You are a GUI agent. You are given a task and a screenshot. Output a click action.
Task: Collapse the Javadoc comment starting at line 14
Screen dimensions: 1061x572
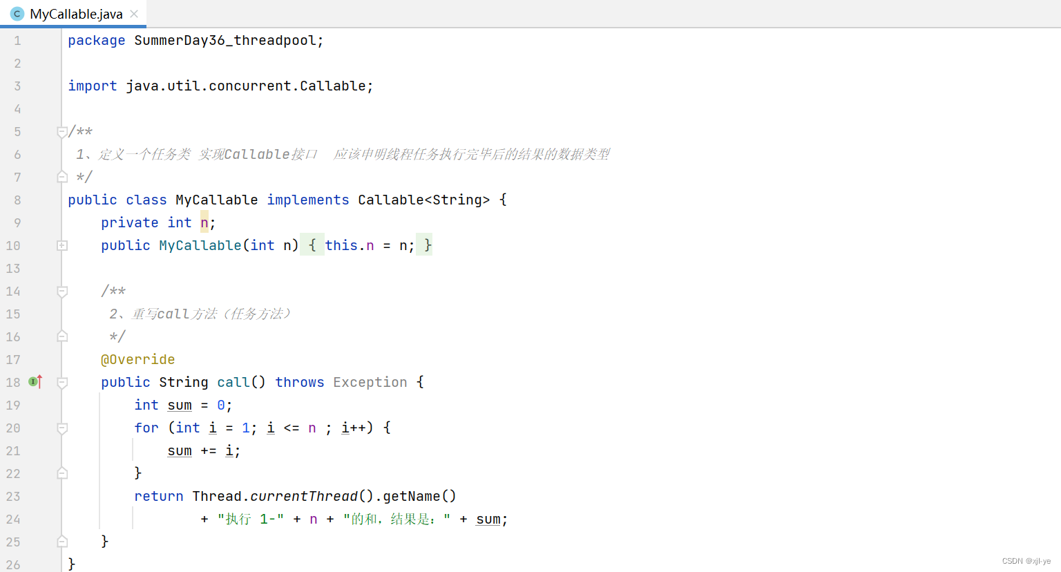pyautogui.click(x=62, y=292)
